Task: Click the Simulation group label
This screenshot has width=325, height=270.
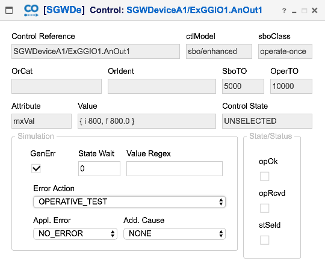Action: (36, 136)
